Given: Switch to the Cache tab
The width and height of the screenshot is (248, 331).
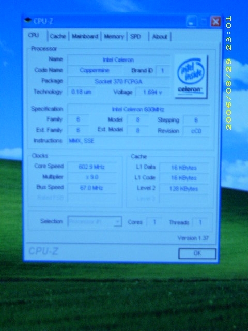Looking at the screenshot, I should point(58,36).
